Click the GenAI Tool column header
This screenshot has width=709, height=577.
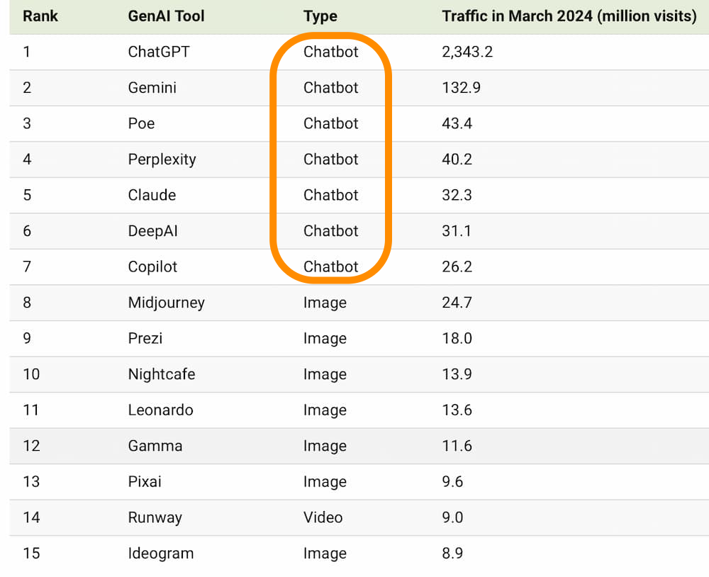point(167,16)
